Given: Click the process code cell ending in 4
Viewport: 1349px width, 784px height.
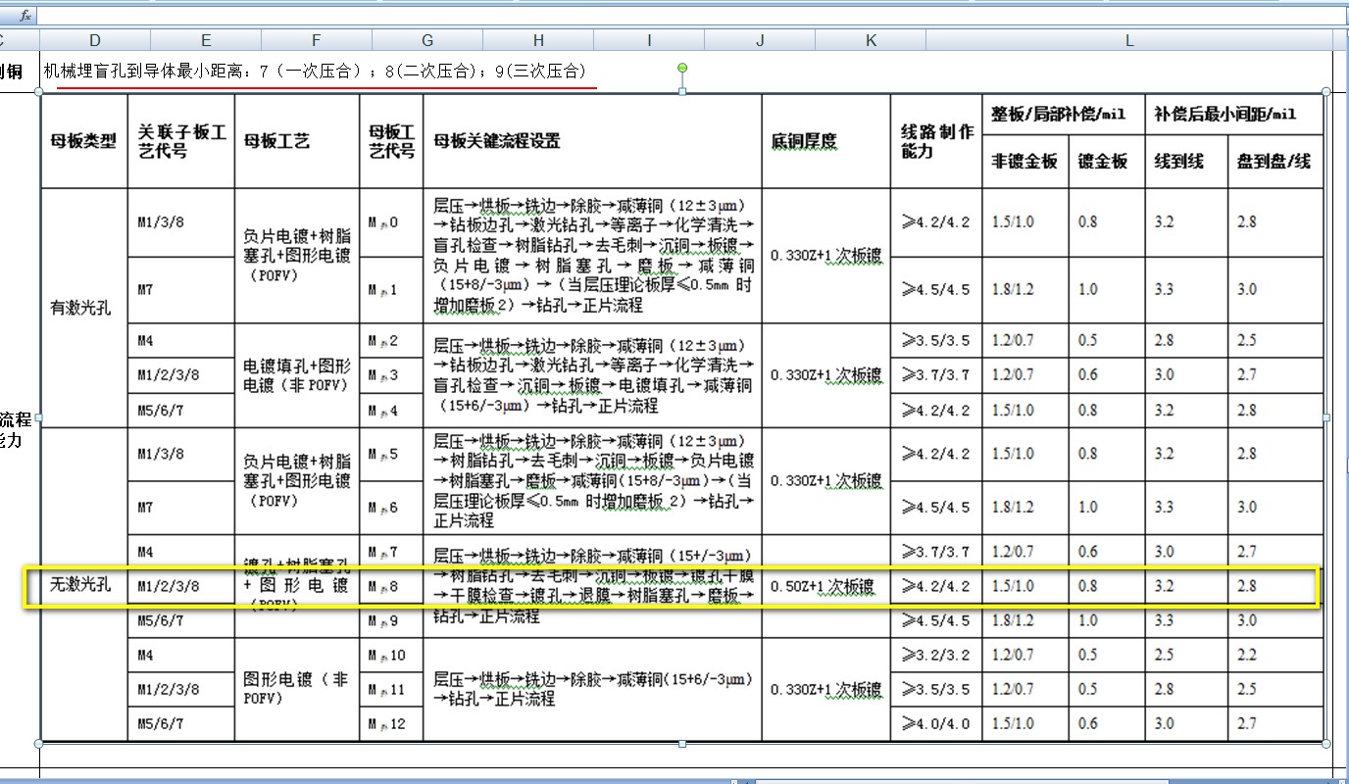Looking at the screenshot, I should [x=390, y=410].
